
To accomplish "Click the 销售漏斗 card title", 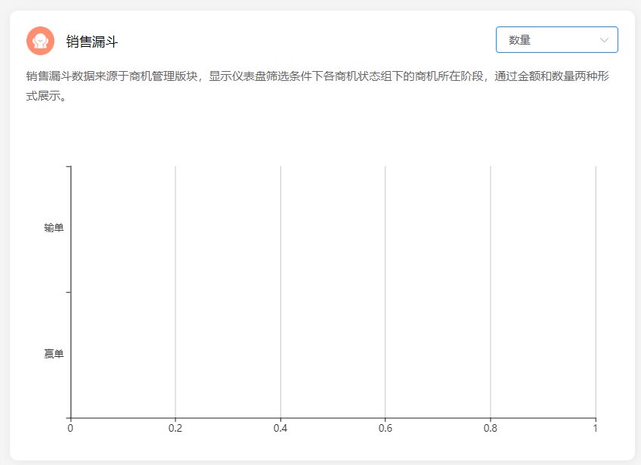I will 91,42.
